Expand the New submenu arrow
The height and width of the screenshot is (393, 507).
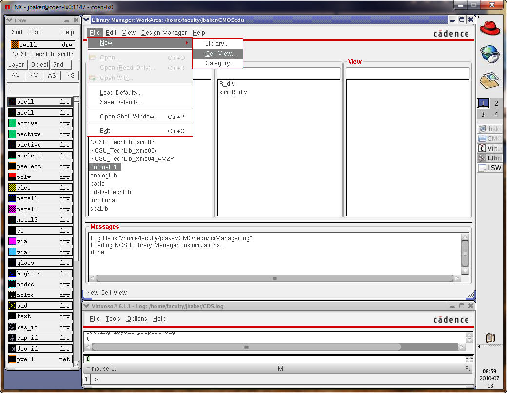(187, 43)
